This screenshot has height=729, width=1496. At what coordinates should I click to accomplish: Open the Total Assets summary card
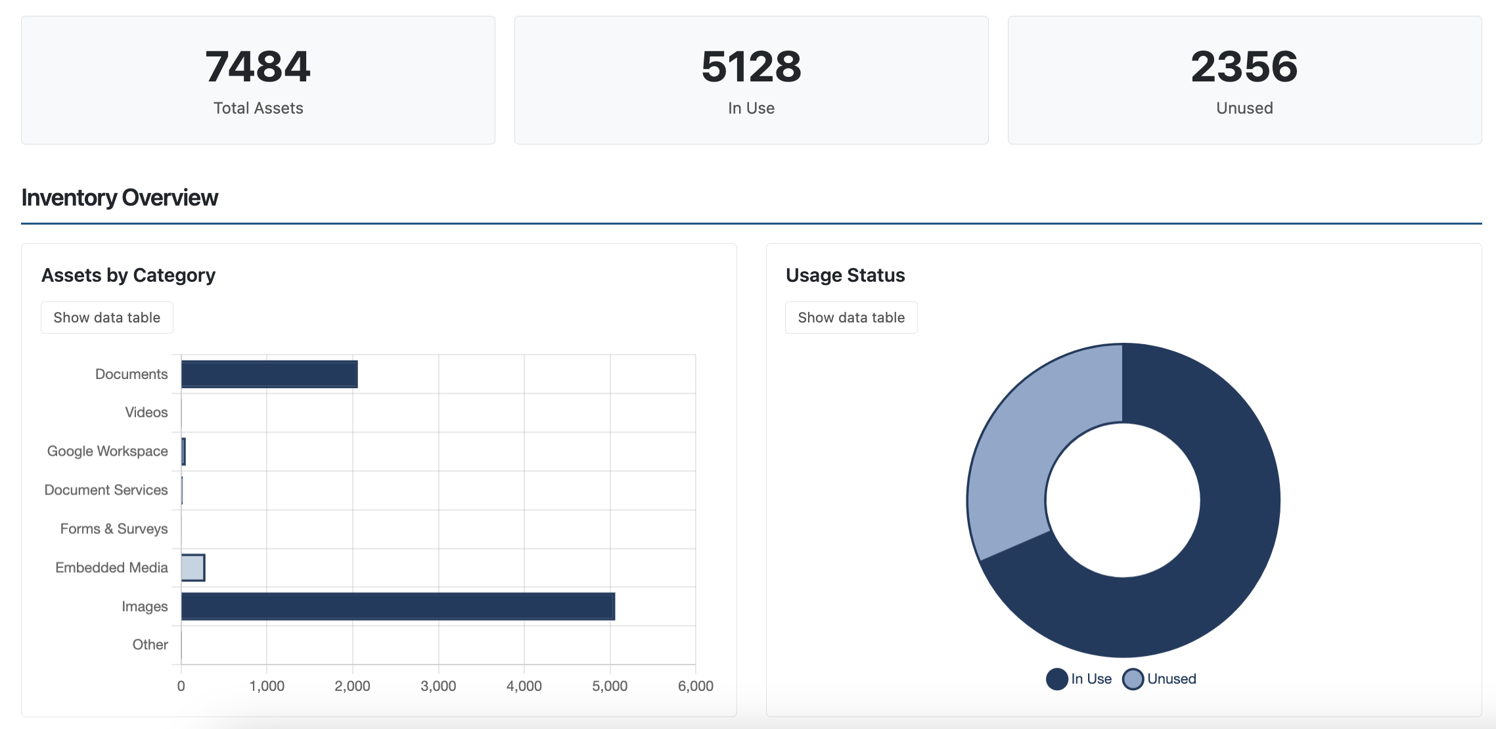258,79
